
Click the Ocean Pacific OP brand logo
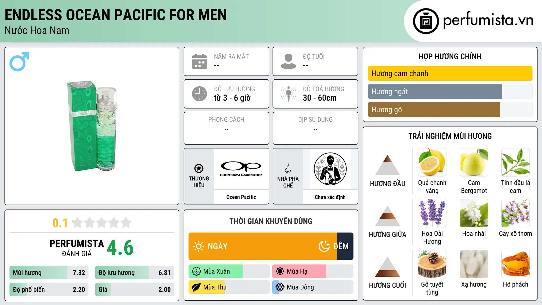point(241,169)
